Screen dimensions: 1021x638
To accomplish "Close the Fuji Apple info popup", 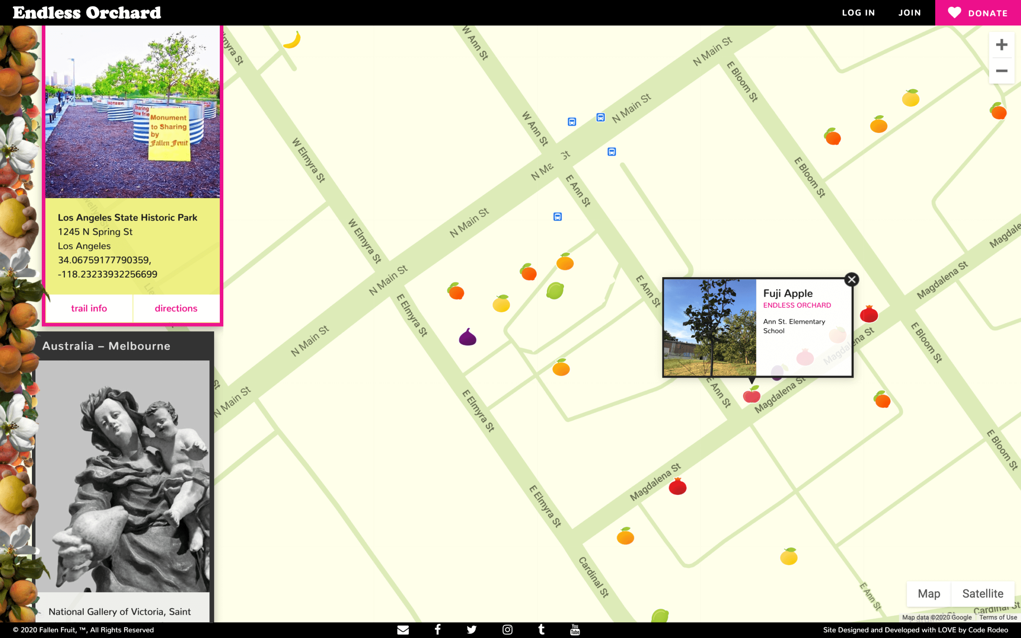I will pyautogui.click(x=851, y=280).
